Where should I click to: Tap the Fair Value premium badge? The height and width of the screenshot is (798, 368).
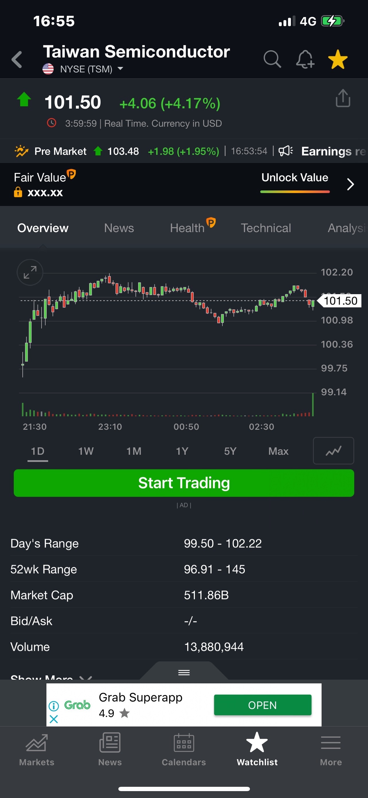[x=71, y=174]
